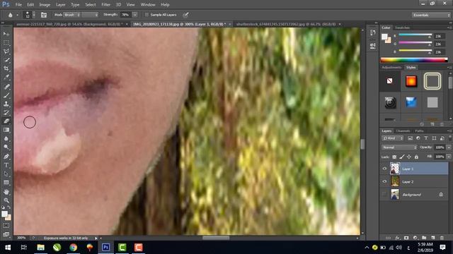Click the Quick Mask mode icon
Image resolution: width=453 pixels, height=254 pixels.
[6, 226]
